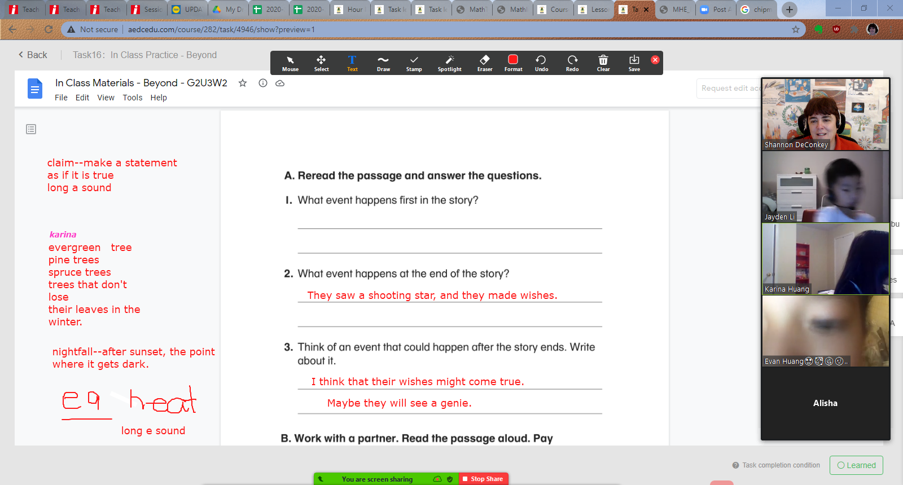Enable the Spotlight tool
Screen dimensions: 903x485
(449, 63)
